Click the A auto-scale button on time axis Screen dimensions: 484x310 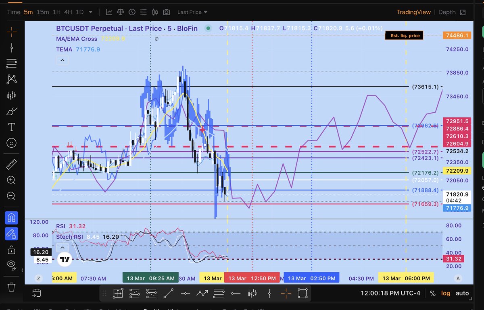458,278
